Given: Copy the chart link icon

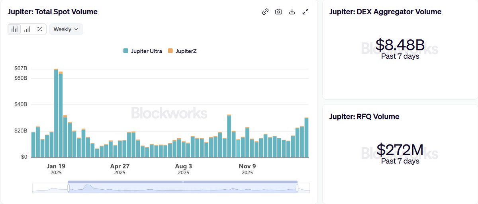Looking at the screenshot, I should click(265, 12).
